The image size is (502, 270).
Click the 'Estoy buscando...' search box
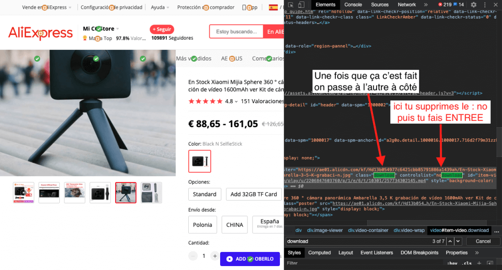coord(236,32)
